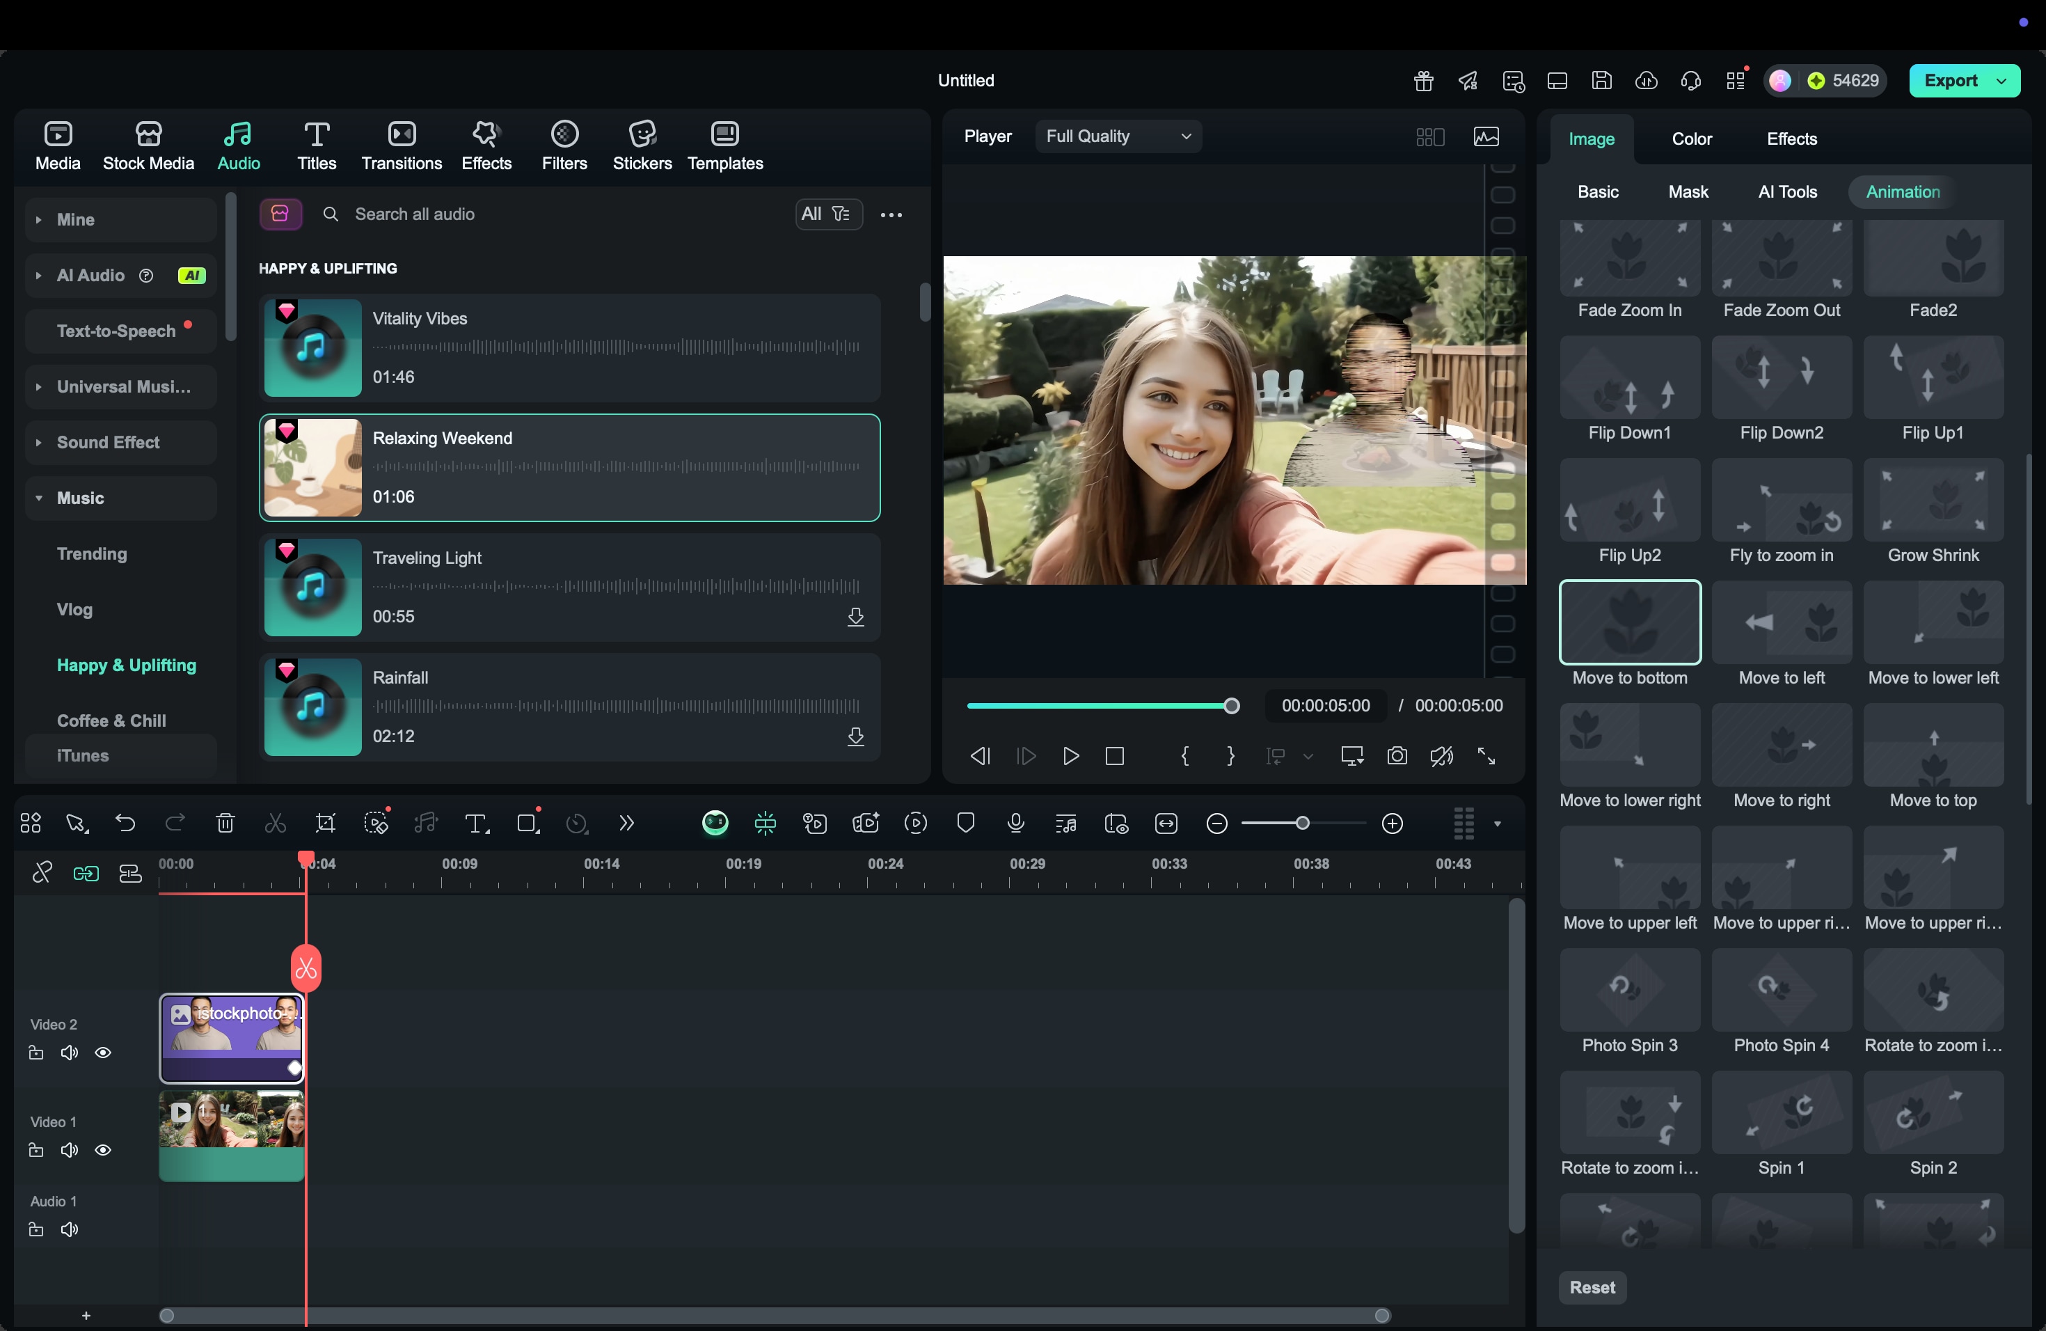Record a voiceover with the microphone icon
Screen dimensions: 2046x1331
pos(1015,823)
